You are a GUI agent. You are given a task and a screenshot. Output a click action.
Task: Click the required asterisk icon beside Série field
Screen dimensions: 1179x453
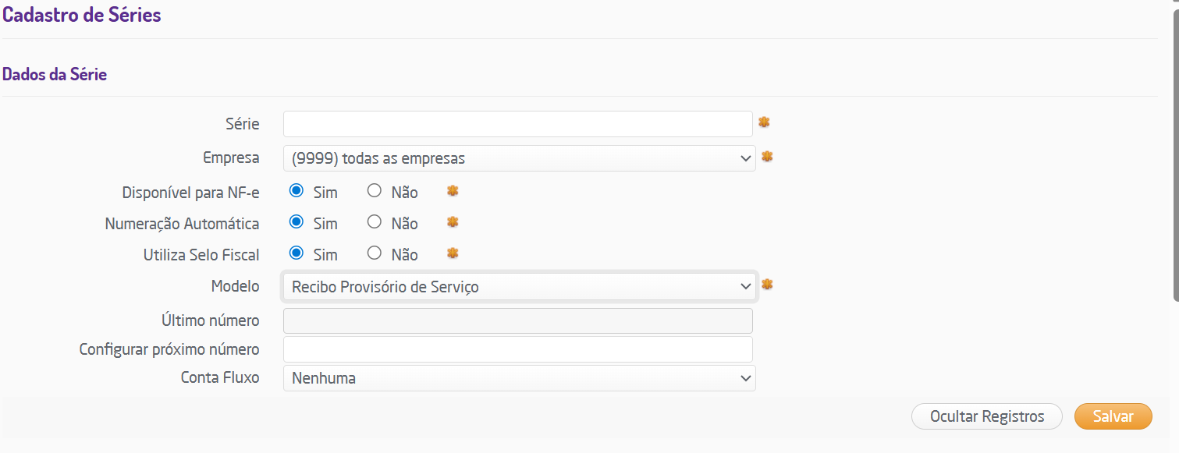tap(764, 122)
